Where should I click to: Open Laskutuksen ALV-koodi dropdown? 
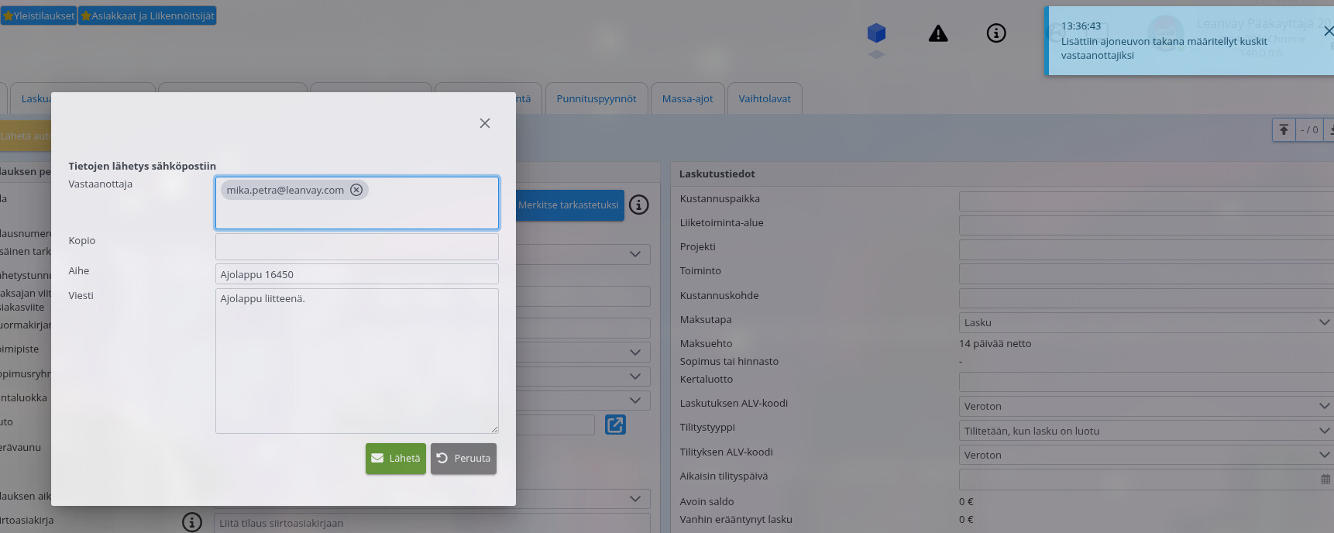pos(1145,406)
